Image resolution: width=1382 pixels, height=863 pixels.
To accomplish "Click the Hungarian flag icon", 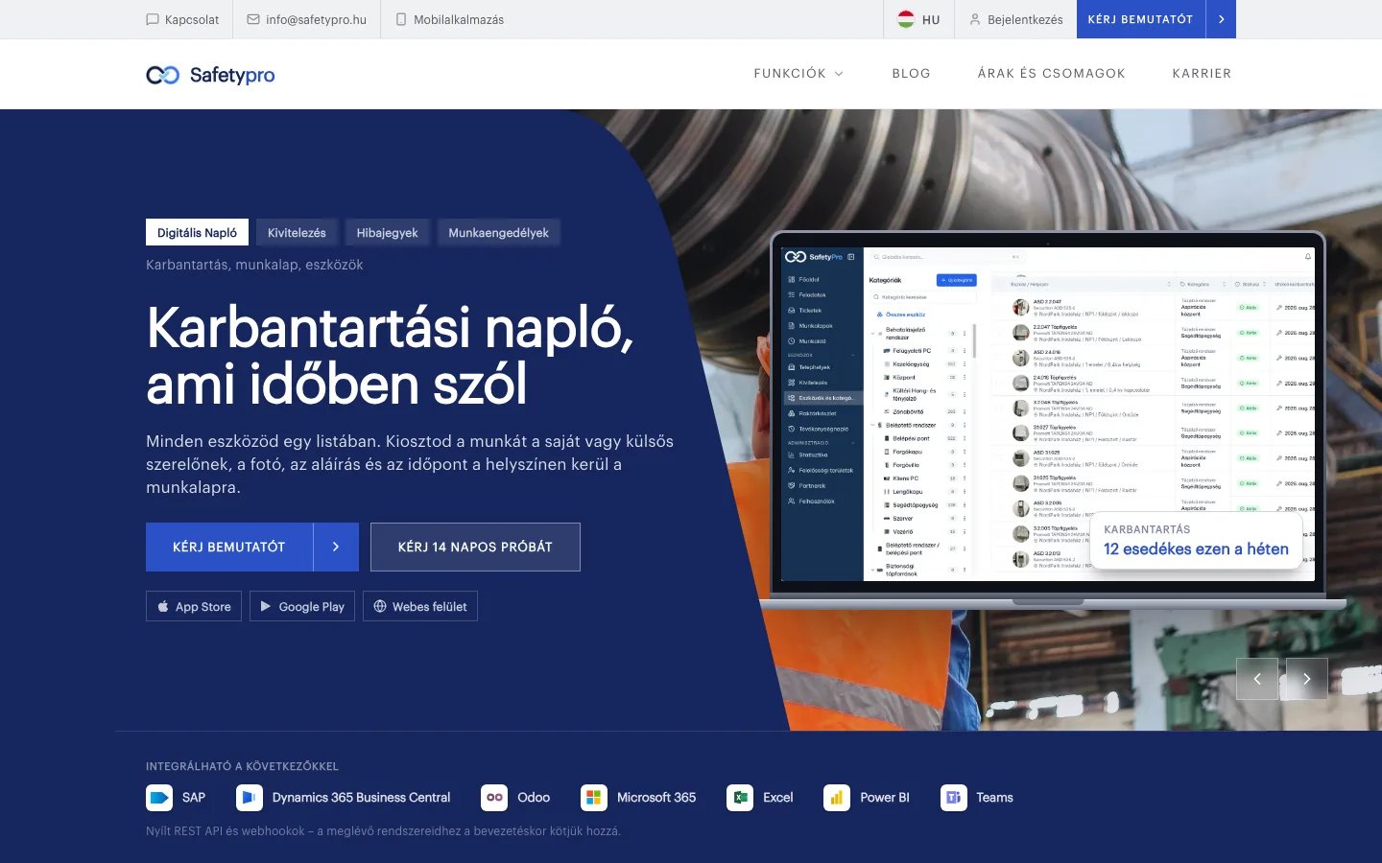I will [x=906, y=19].
